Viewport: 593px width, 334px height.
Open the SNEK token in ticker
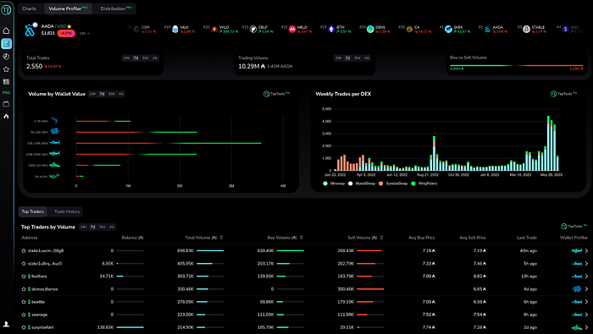coord(456,29)
